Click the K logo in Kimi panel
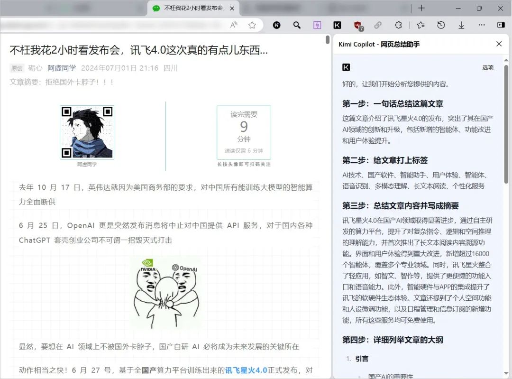Screen dimensions: 512x379 click(x=346, y=67)
